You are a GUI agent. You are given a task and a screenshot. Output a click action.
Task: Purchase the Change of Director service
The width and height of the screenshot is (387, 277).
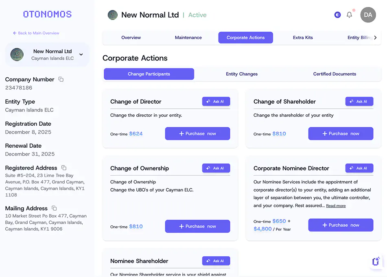pos(197,133)
